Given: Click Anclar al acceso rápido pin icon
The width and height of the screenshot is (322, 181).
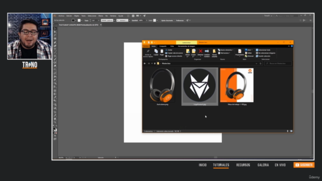Looking at the screenshot, I should pos(148,51).
